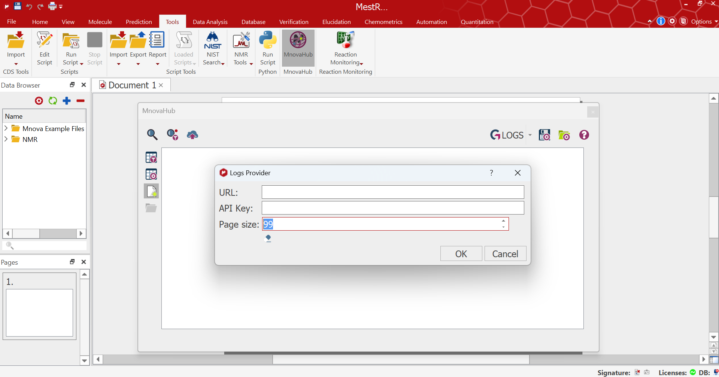Expand the Mnova Example Files folder

6,128
